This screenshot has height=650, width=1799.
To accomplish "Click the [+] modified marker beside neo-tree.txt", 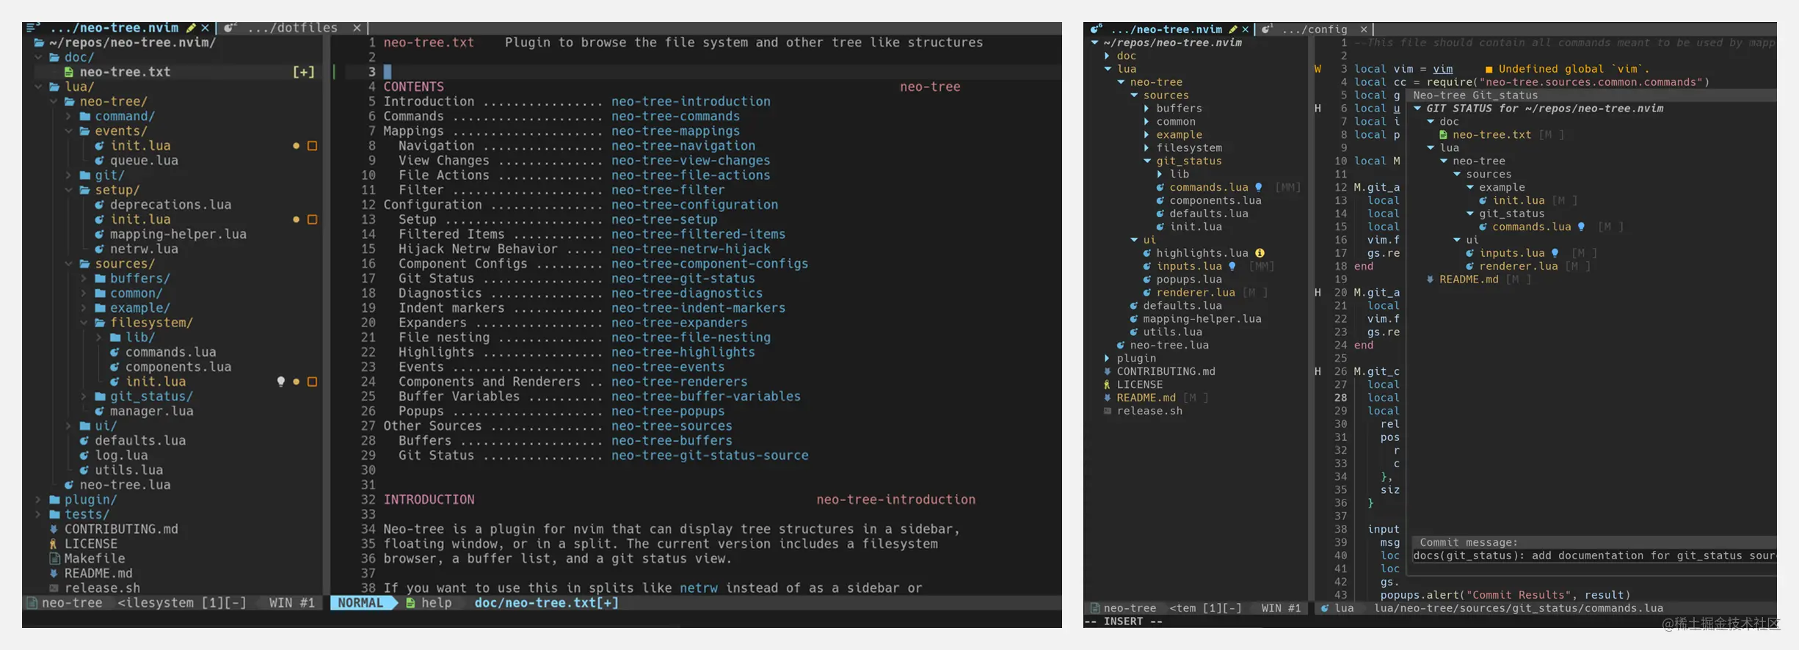I will point(304,72).
